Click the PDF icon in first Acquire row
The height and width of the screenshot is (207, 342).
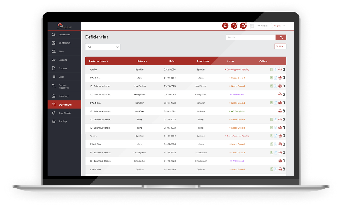point(280,69)
